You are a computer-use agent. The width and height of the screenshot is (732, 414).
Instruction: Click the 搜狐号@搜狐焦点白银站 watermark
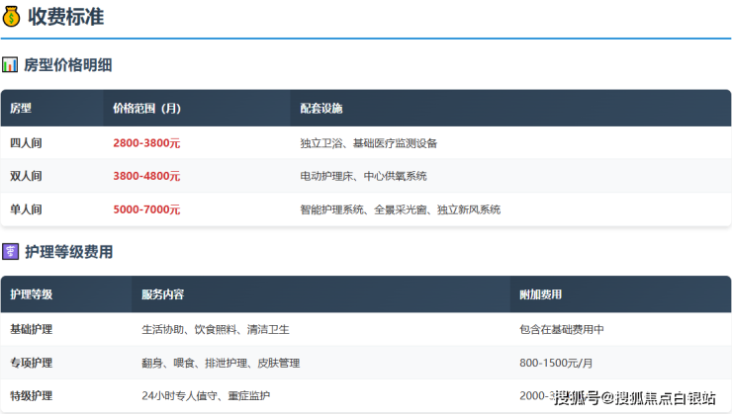(634, 398)
